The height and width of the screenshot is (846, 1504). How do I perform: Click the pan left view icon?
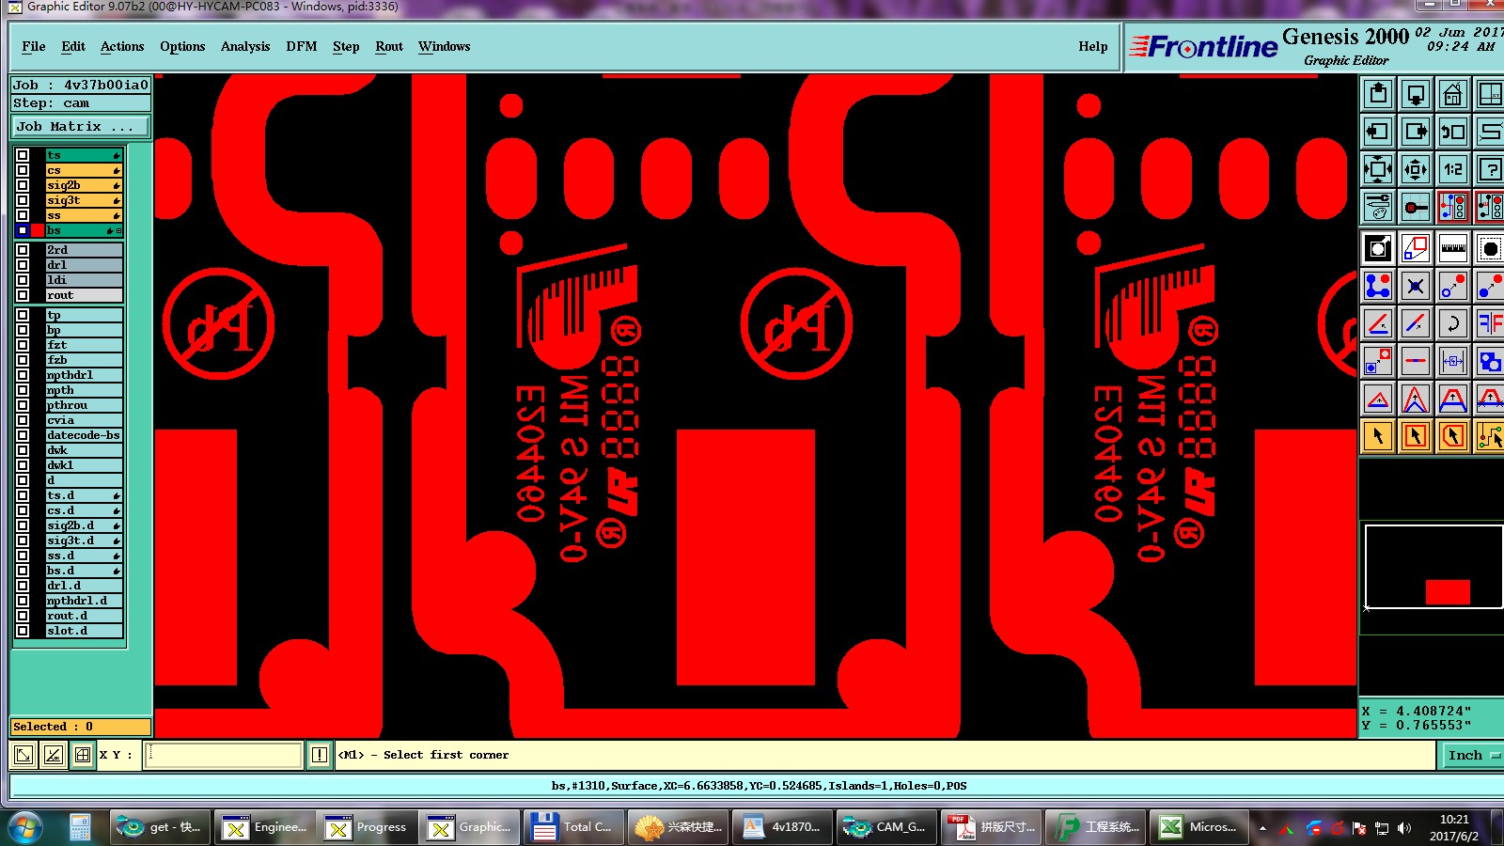click(x=1378, y=132)
